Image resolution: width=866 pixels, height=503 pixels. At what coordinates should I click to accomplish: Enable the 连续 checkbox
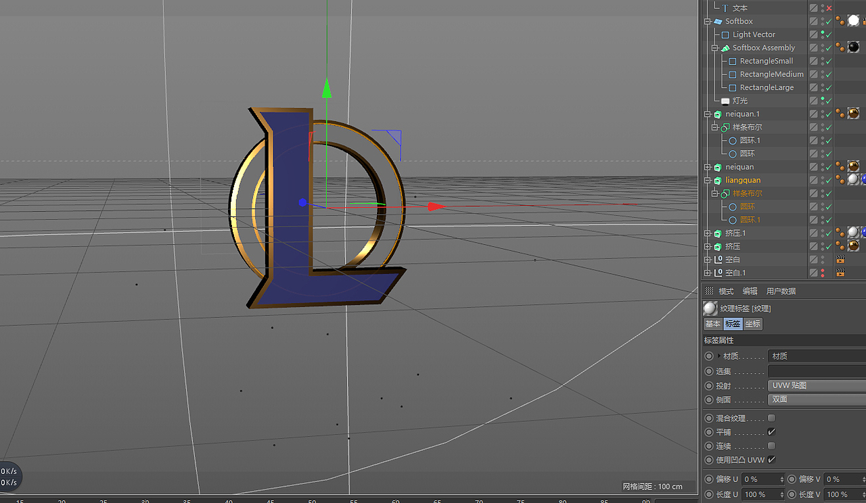tap(771, 446)
